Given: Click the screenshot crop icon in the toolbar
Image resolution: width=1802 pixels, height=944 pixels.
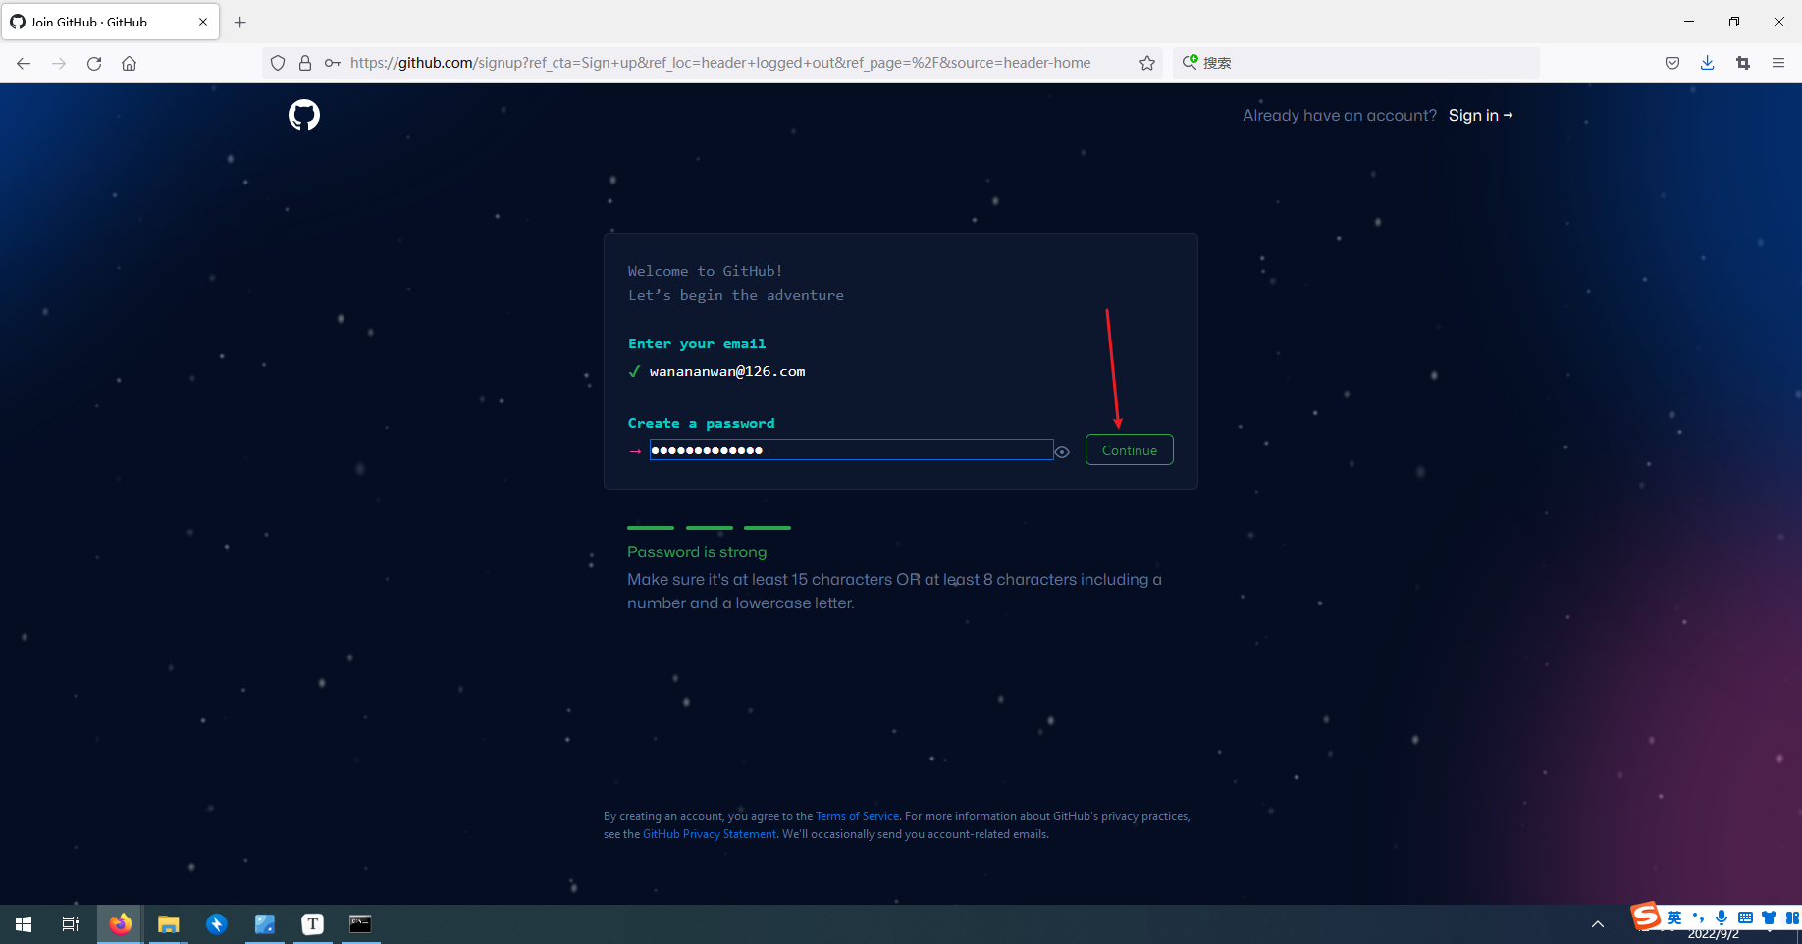Looking at the screenshot, I should (x=1743, y=62).
